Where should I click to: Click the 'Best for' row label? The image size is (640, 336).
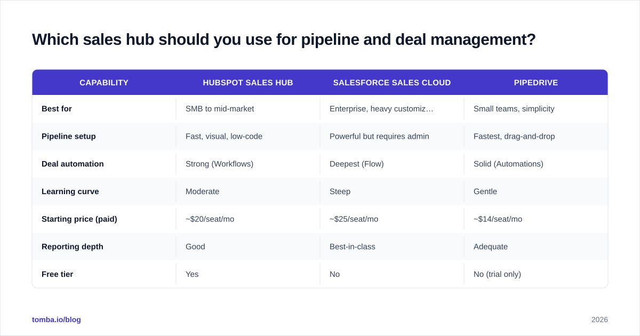[57, 109]
